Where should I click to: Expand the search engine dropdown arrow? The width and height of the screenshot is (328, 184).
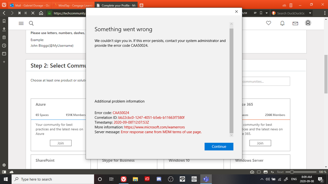pos(310,13)
